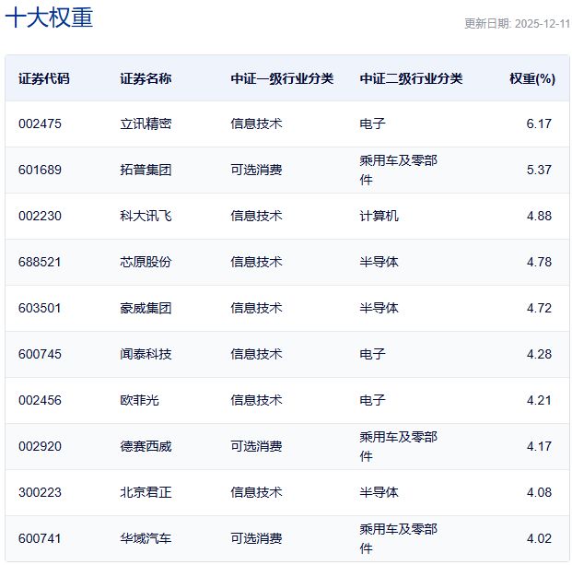Click the 十大权重 section heading
Viewport: 572px width, 565px height.
[49, 18]
